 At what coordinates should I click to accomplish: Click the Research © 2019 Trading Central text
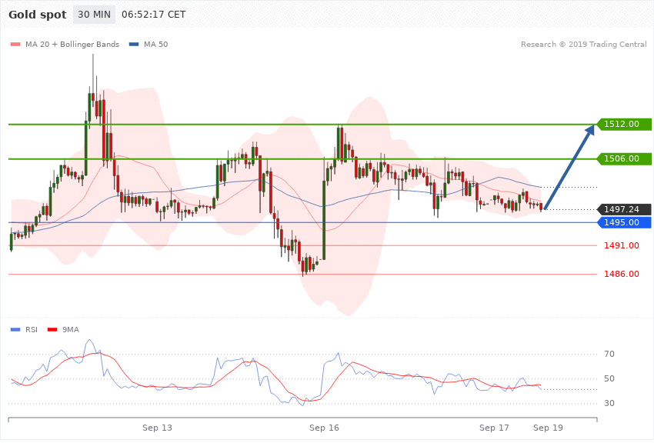(584, 44)
